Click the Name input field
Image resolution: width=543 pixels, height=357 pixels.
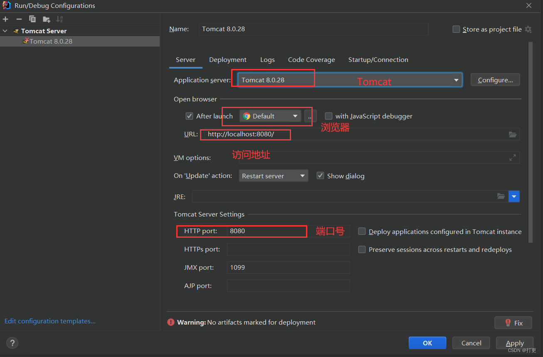313,29
